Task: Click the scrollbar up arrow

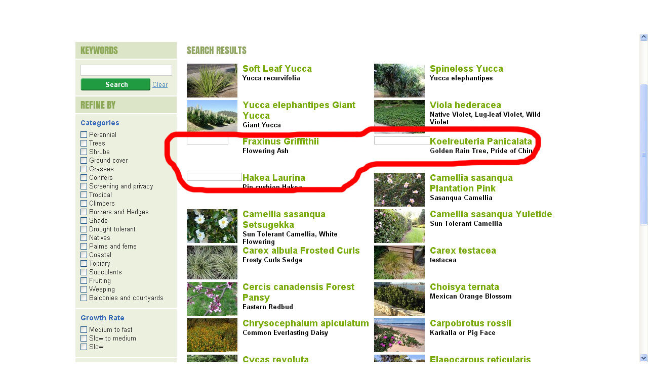Action: [x=644, y=37]
